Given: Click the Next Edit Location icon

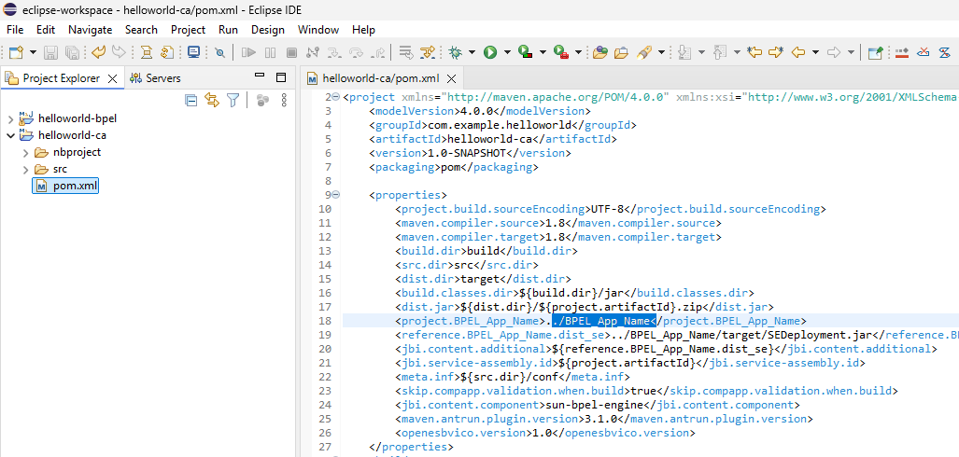Looking at the screenshot, I should (x=776, y=52).
